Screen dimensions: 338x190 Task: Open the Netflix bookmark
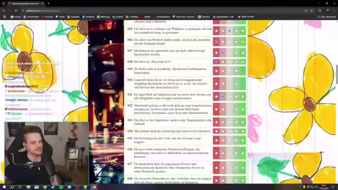(x=146, y=16)
